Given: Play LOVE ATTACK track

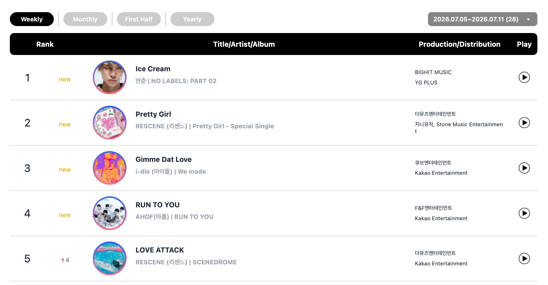Looking at the screenshot, I should coord(524,258).
